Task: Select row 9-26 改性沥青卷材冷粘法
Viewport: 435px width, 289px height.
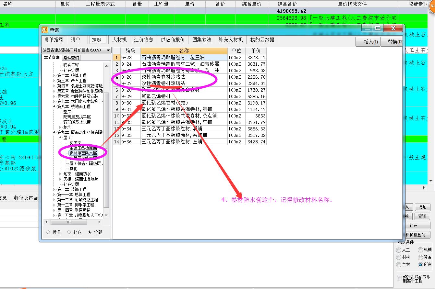Action: coord(190,77)
